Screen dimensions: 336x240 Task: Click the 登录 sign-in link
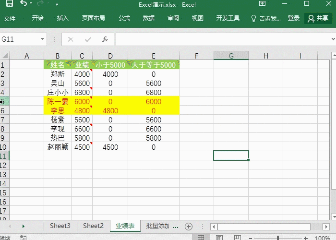(294, 18)
